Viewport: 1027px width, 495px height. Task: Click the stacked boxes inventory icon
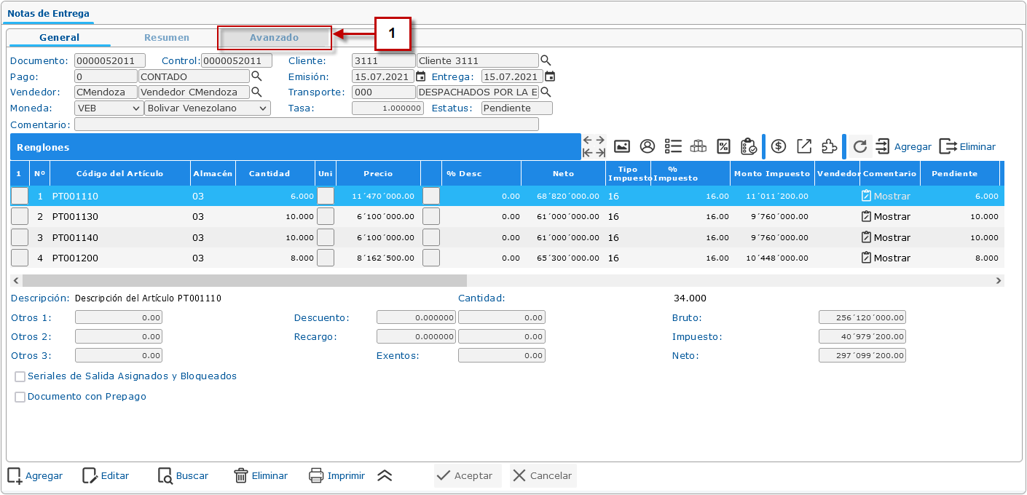click(x=699, y=146)
